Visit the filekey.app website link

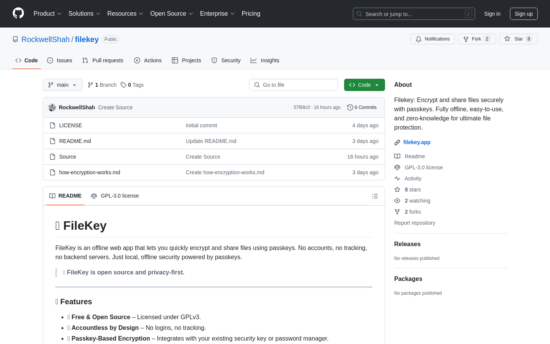coord(417,142)
